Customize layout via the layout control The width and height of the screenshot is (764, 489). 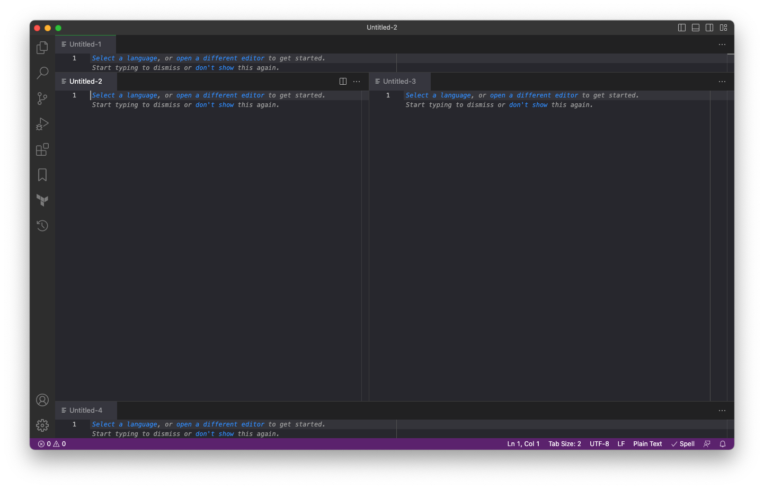pyautogui.click(x=724, y=27)
